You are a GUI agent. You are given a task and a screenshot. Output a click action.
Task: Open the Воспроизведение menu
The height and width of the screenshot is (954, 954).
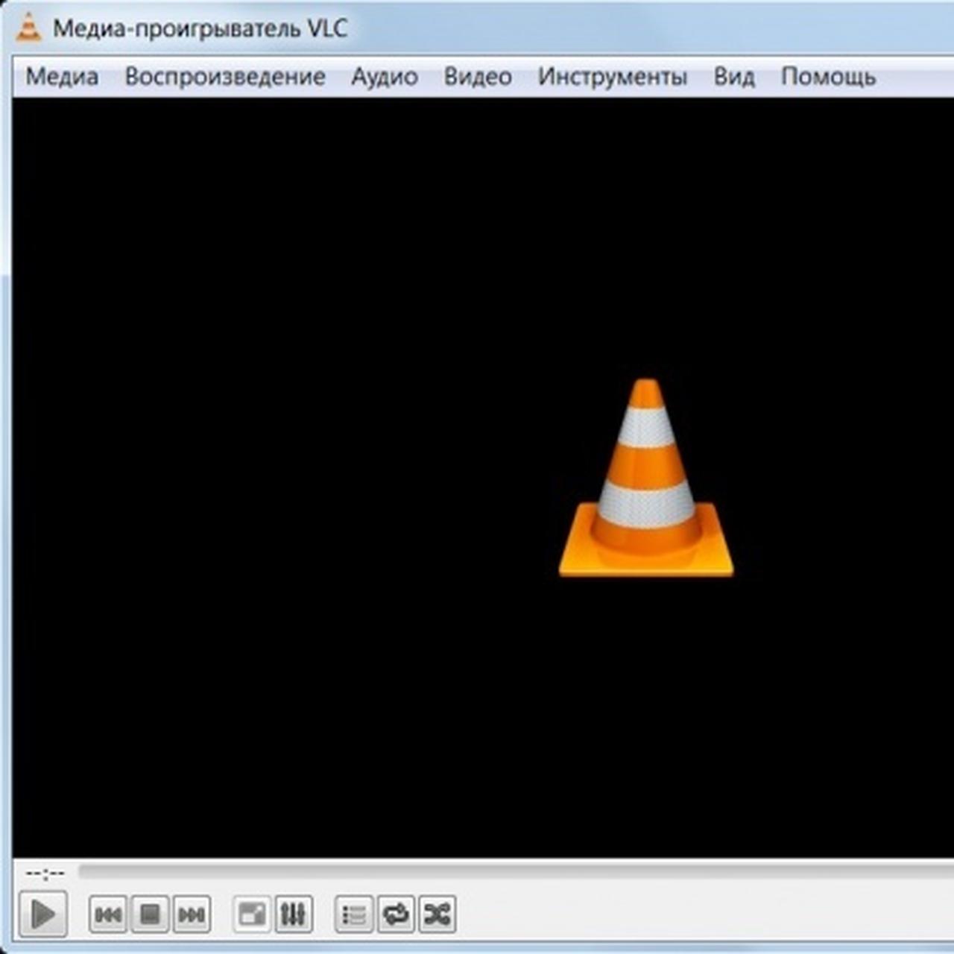(x=225, y=77)
